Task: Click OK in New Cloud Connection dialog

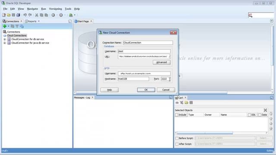Action: pyautogui.click(x=146, y=90)
